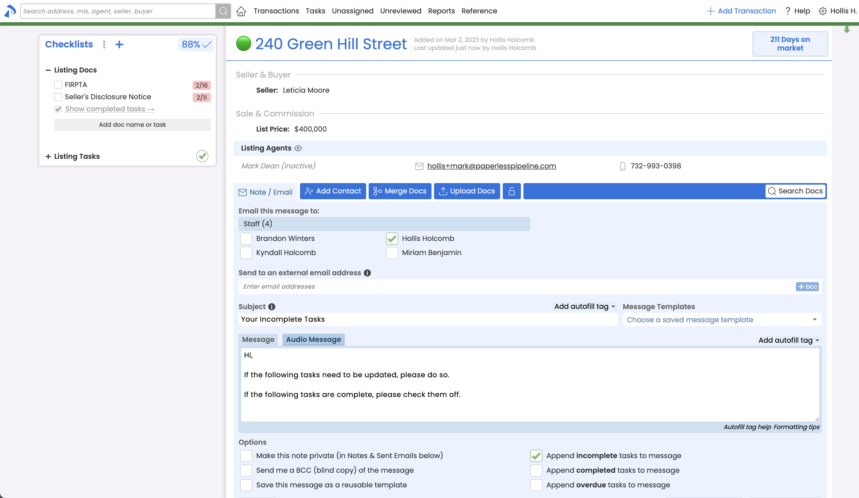Open the Reports menu item
This screenshot has width=859, height=498.
click(441, 11)
